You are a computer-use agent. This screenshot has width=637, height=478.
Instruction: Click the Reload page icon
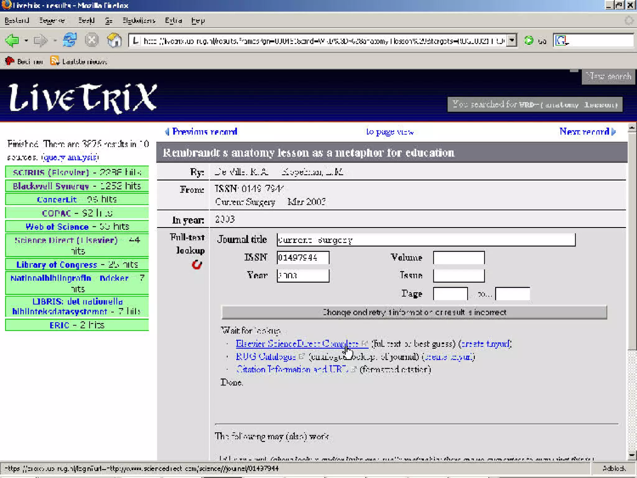pyautogui.click(x=69, y=40)
